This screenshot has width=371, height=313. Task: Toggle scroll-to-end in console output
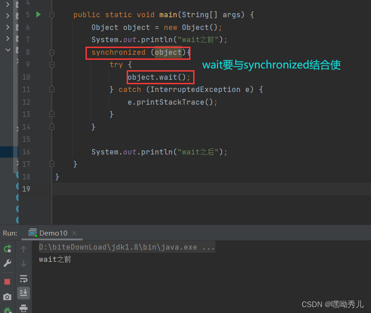click(x=24, y=293)
